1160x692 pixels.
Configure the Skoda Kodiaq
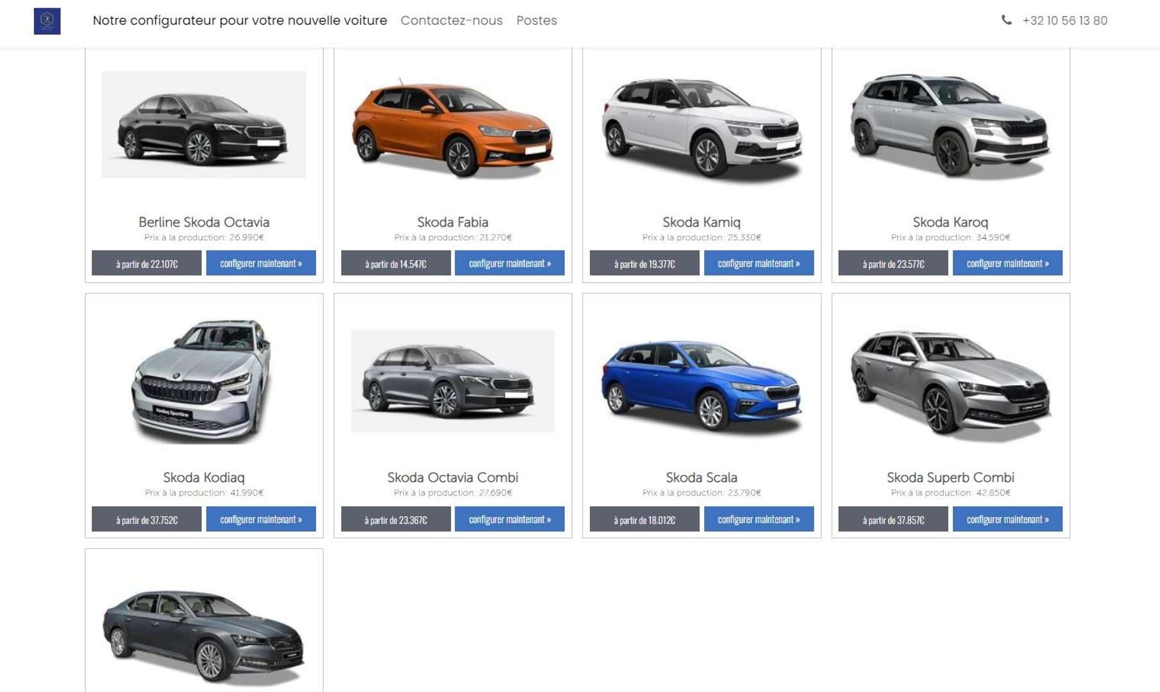click(261, 519)
